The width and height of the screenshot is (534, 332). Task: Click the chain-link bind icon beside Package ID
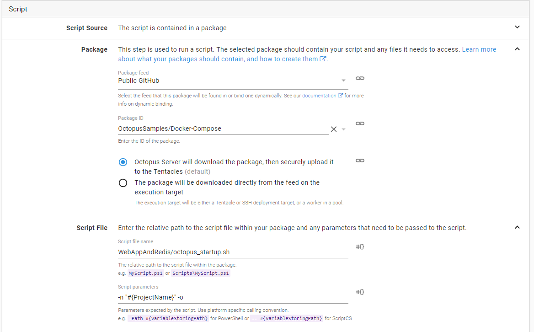click(360, 123)
